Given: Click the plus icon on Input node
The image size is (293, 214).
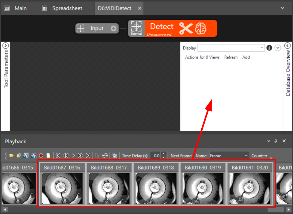Looking at the screenshot, I should [x=114, y=28].
